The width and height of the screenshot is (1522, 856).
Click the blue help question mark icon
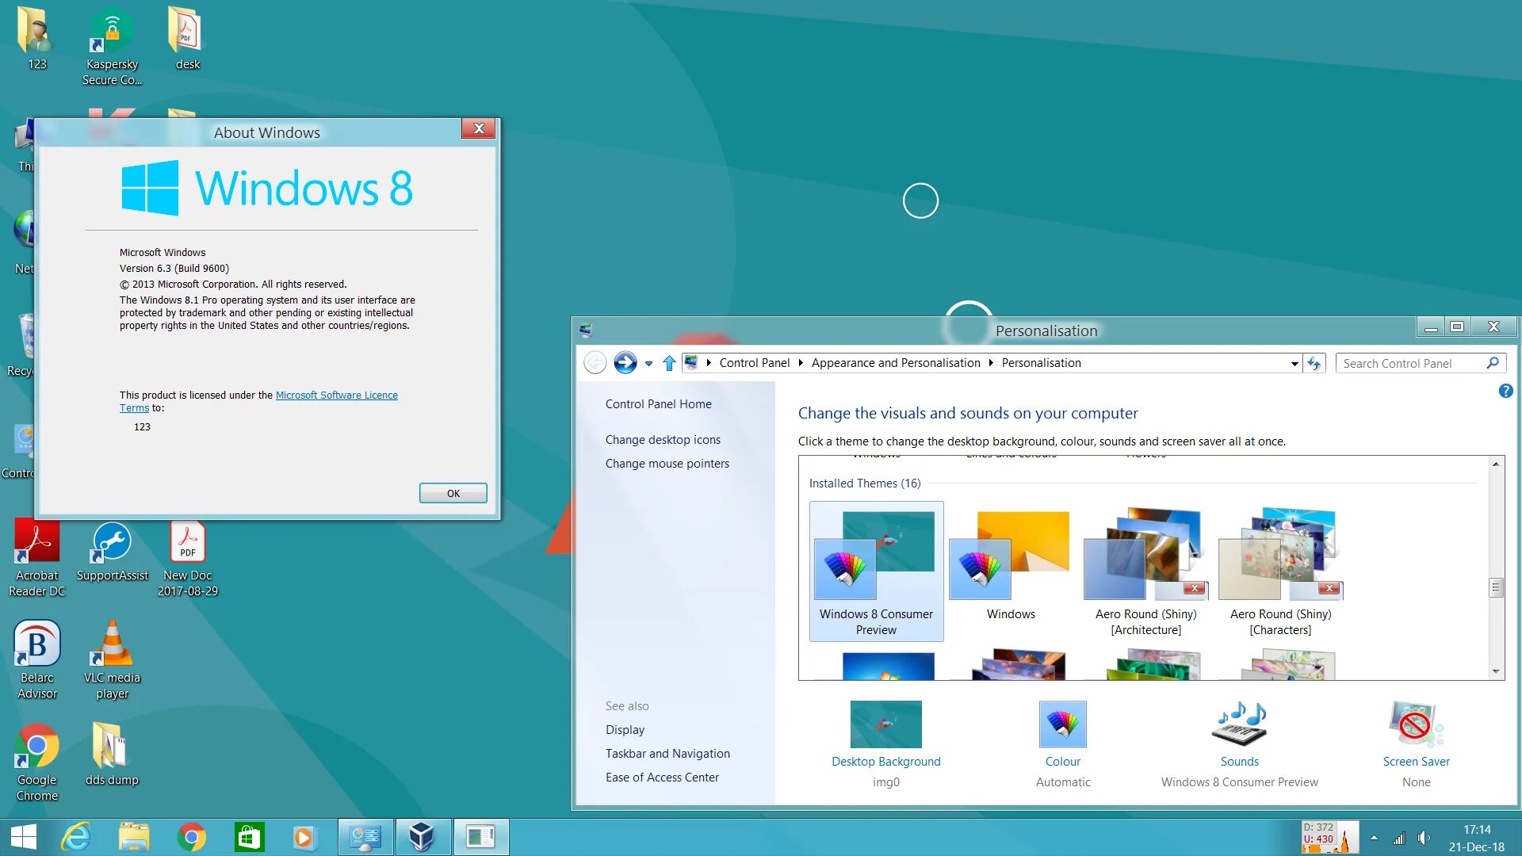[x=1505, y=391]
